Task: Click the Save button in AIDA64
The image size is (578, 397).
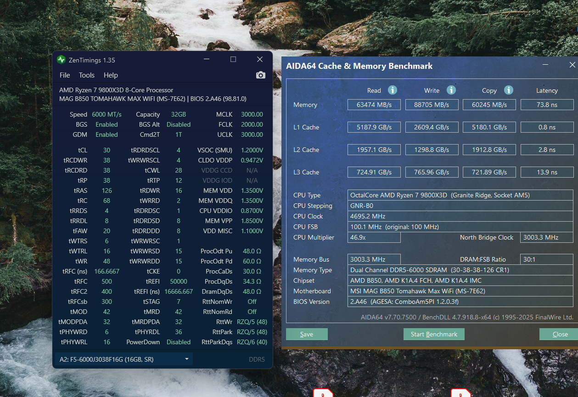Action: tap(307, 334)
